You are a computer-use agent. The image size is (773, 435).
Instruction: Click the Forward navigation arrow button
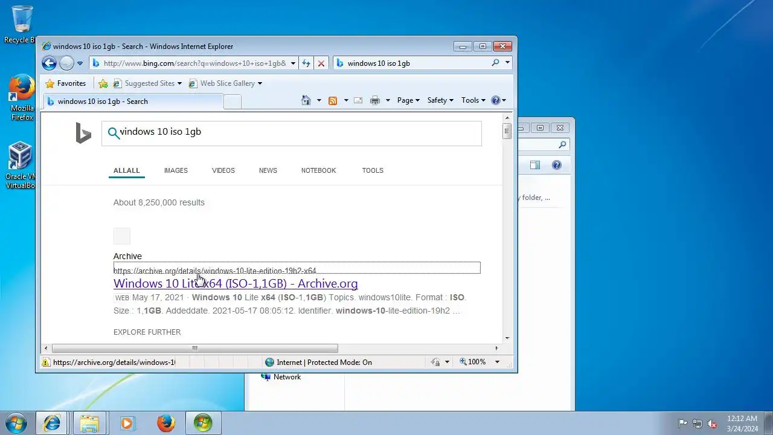(x=66, y=63)
